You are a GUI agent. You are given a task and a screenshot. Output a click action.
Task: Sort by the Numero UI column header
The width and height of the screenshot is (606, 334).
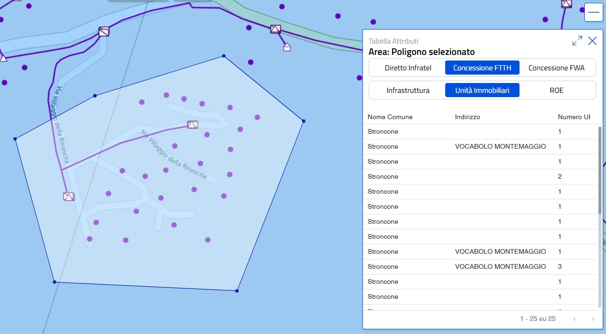[x=574, y=117]
